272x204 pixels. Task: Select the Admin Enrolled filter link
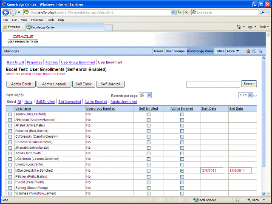click(x=96, y=102)
